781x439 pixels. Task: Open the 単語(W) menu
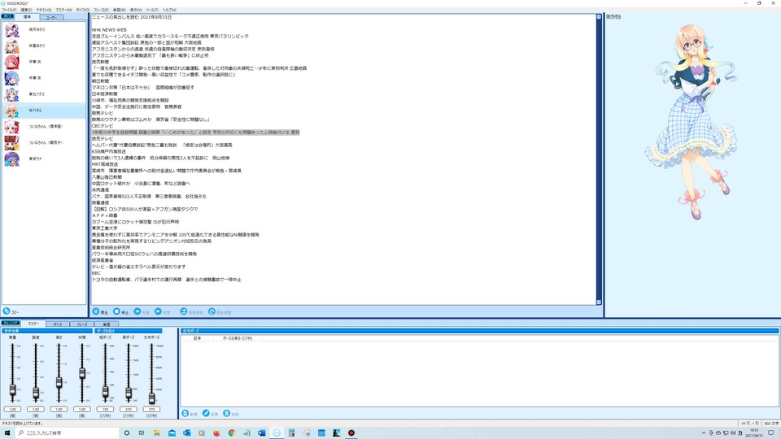click(119, 10)
